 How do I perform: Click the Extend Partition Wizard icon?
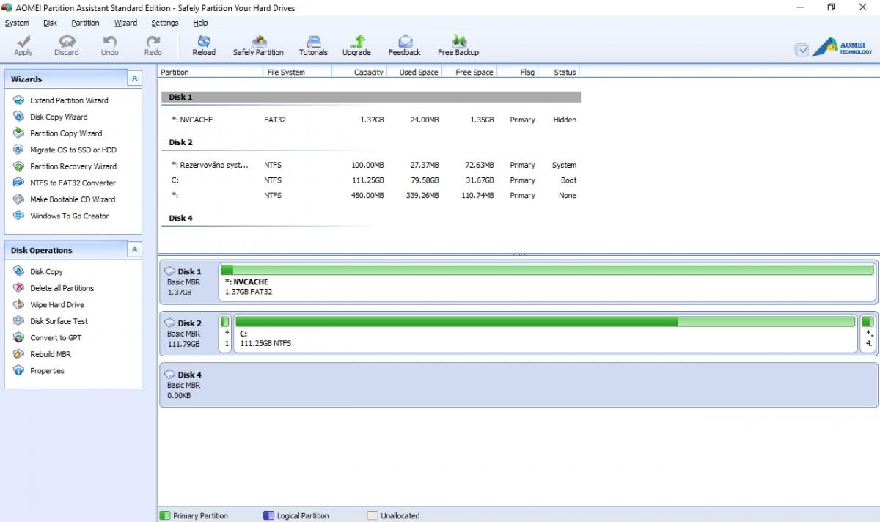point(19,100)
